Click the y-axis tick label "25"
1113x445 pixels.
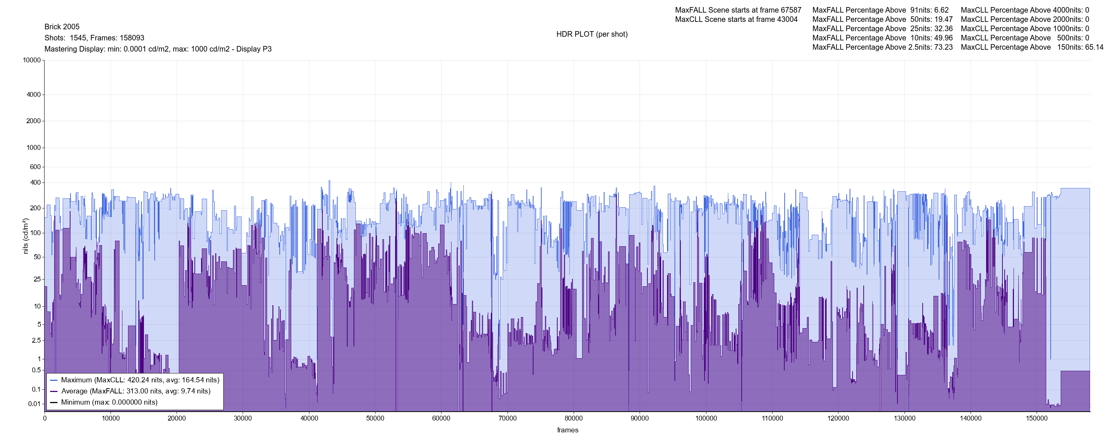[x=37, y=280]
